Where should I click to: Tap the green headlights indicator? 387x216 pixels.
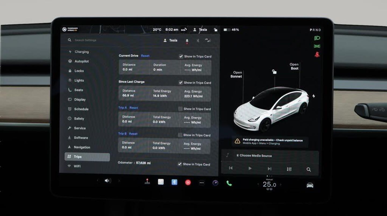(x=317, y=38)
